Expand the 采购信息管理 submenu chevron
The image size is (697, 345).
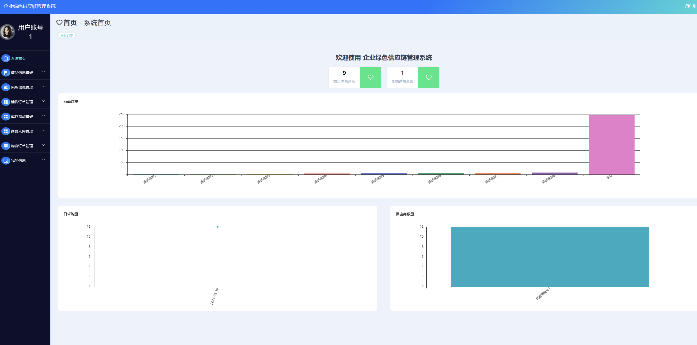coord(44,86)
